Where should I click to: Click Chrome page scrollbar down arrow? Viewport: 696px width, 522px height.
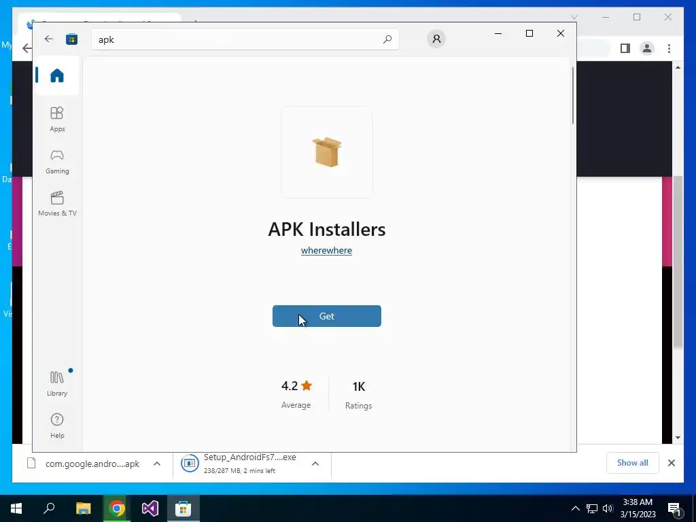point(678,438)
